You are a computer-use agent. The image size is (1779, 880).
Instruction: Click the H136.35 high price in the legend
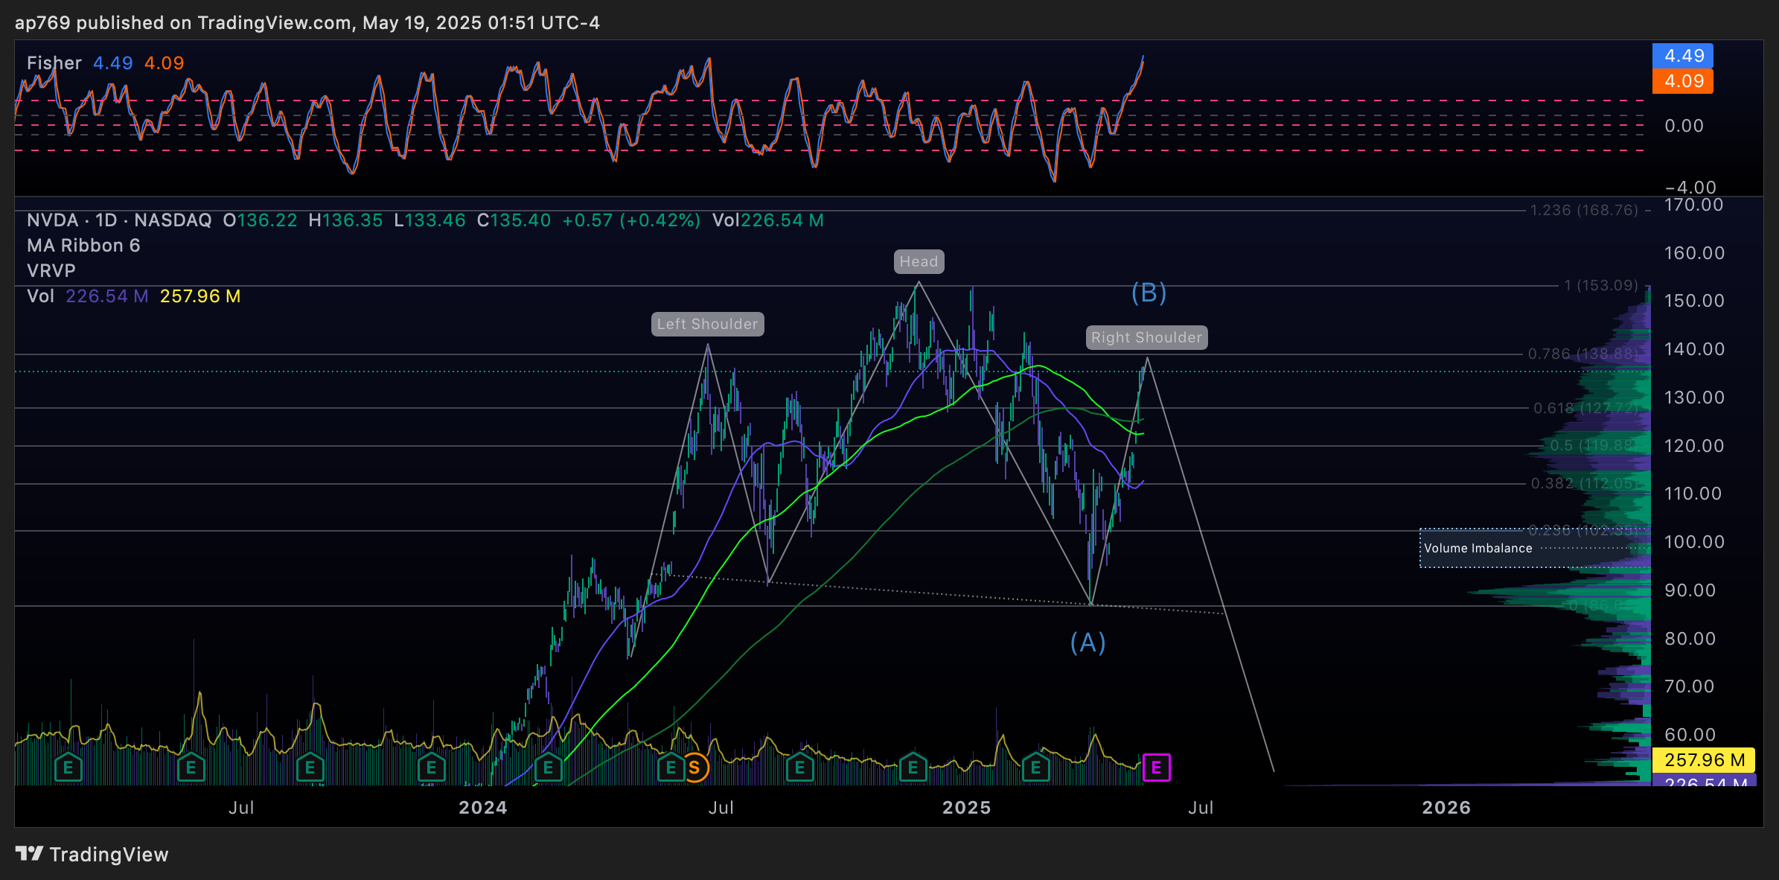(x=345, y=220)
